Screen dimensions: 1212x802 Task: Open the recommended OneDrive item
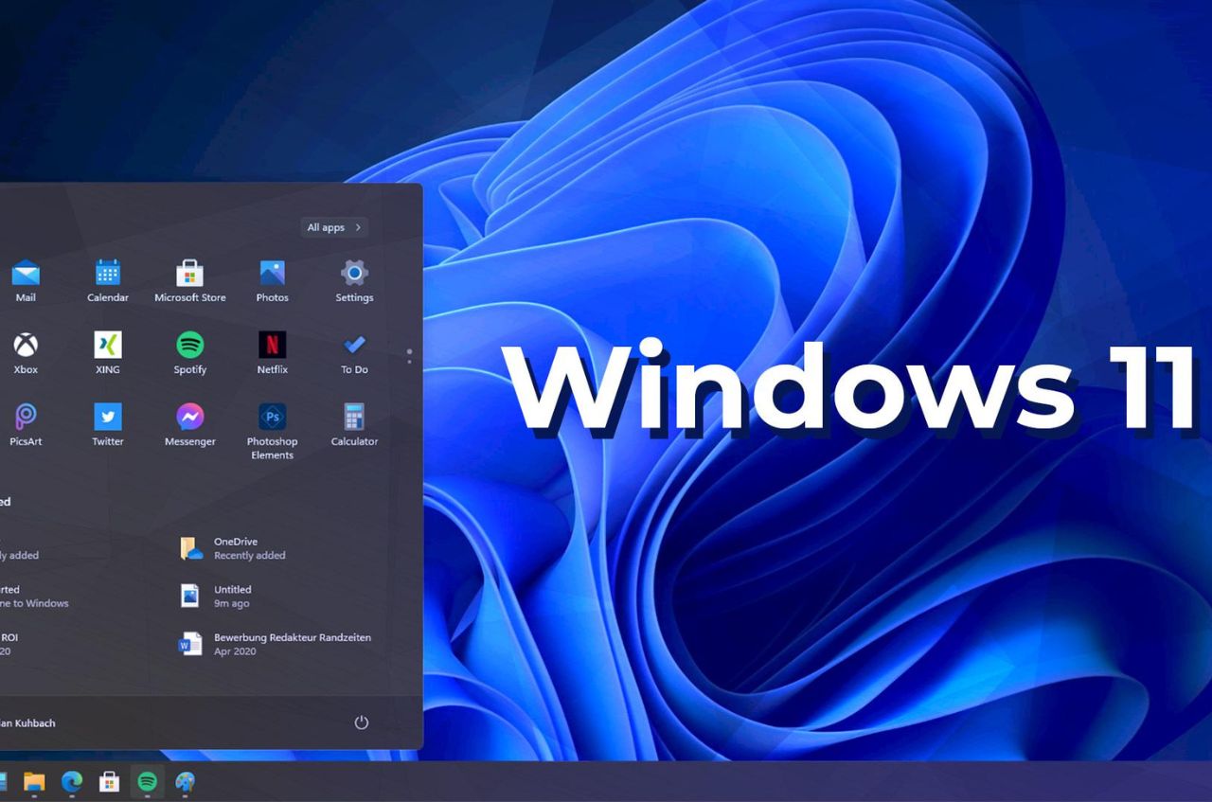click(x=233, y=548)
